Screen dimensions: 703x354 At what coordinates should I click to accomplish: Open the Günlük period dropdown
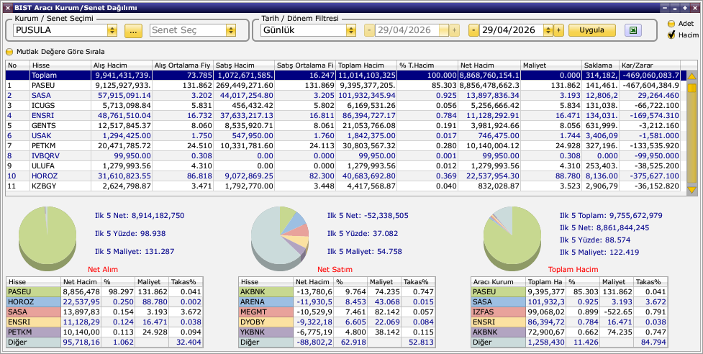tap(351, 30)
